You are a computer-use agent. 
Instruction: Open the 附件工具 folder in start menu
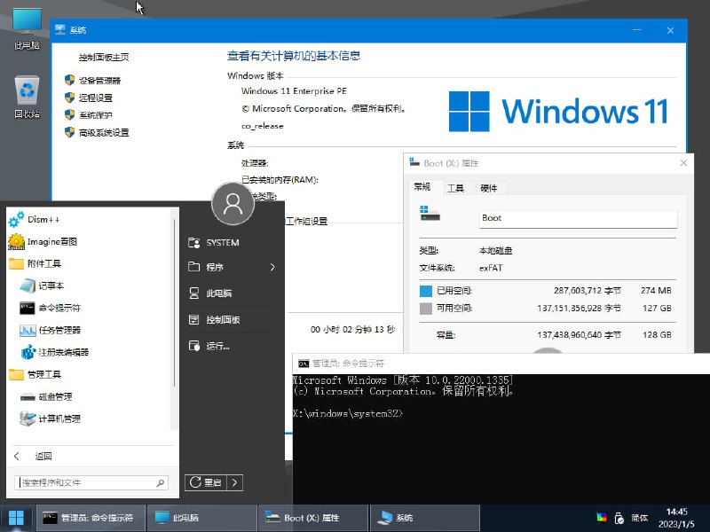(53, 262)
